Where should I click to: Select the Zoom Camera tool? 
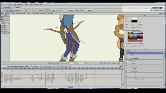click(x=4, y=29)
